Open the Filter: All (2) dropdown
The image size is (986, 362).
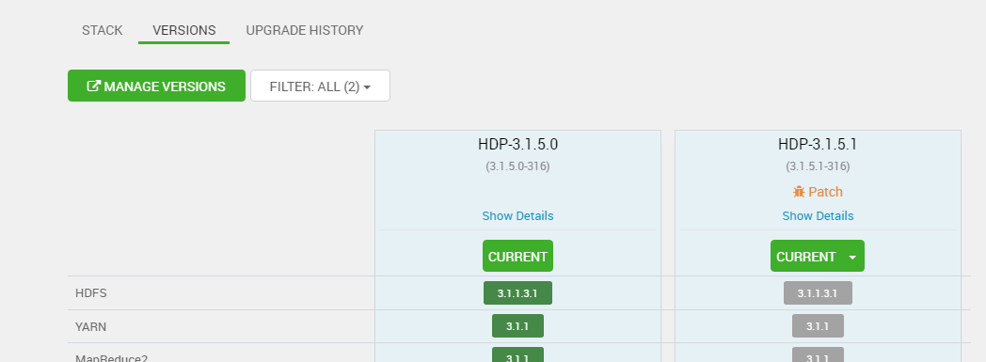(x=320, y=86)
